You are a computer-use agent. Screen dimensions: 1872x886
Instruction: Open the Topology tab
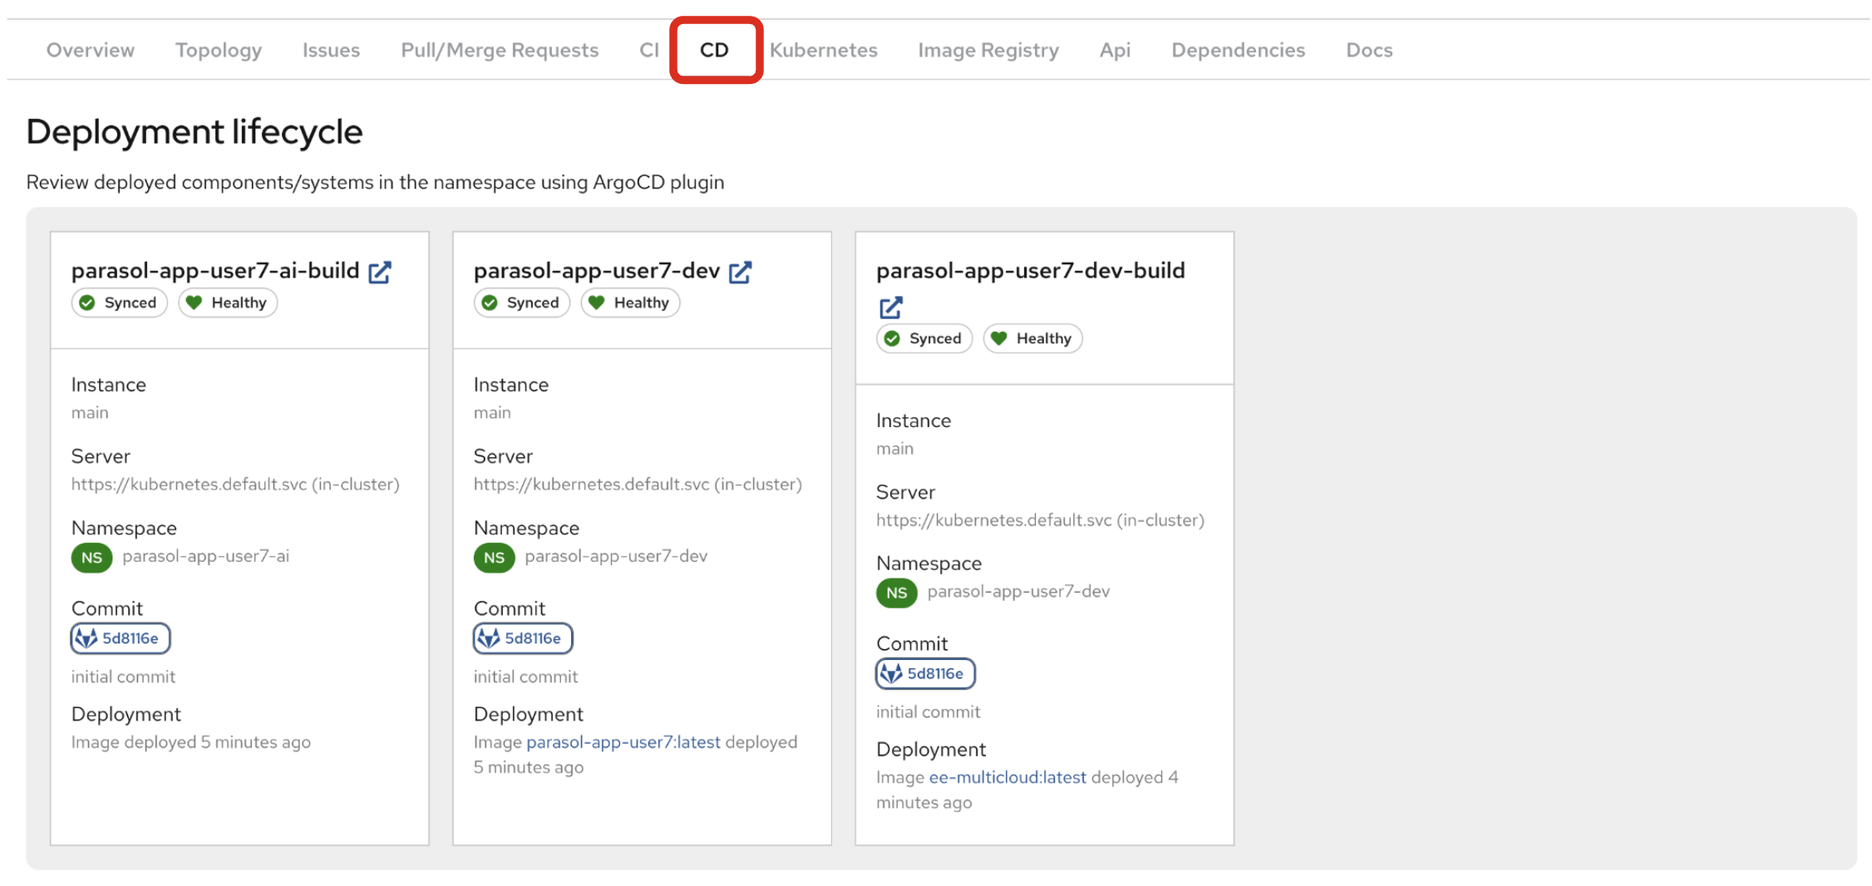(x=218, y=50)
